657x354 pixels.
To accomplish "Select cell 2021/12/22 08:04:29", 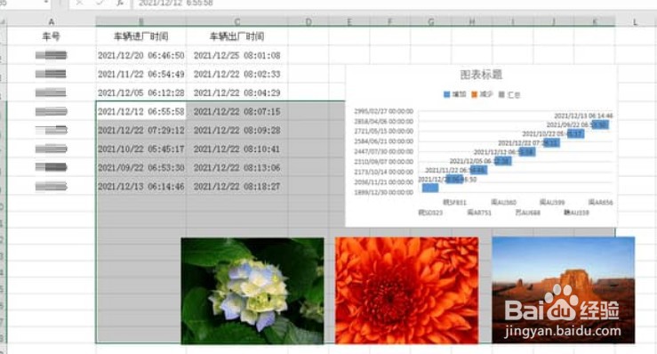I will (x=237, y=93).
